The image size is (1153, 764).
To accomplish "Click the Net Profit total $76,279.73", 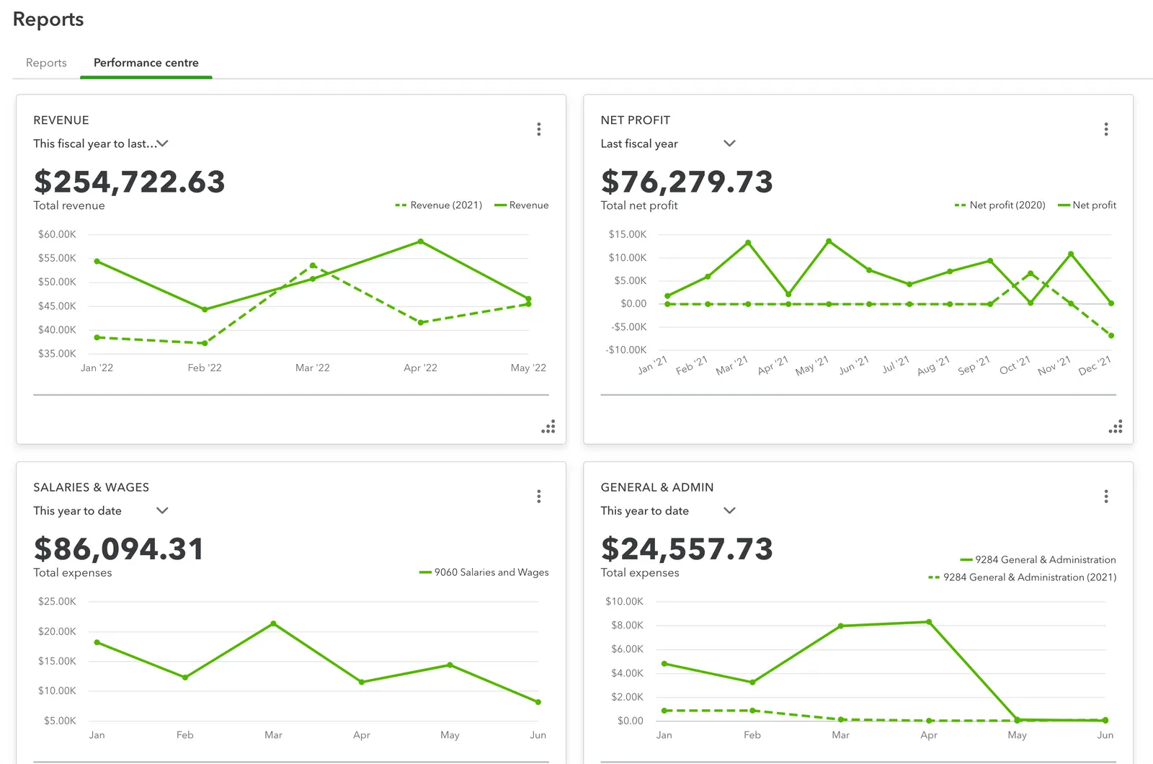I will click(x=687, y=182).
